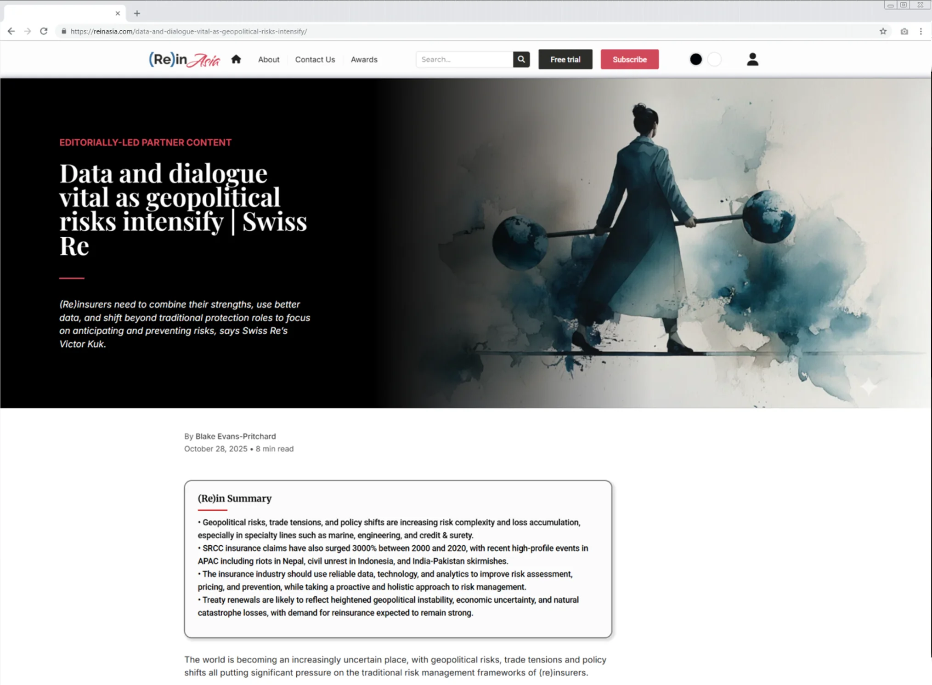932x685 pixels.
Task: Click the 'EDITORIALLY-LED PARTNER CONTENT' label
Action: (x=145, y=143)
